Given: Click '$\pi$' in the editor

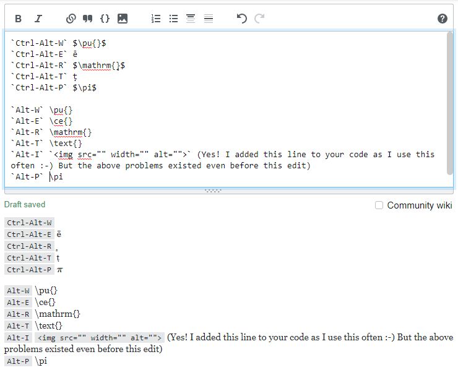Looking at the screenshot, I should 84,88.
